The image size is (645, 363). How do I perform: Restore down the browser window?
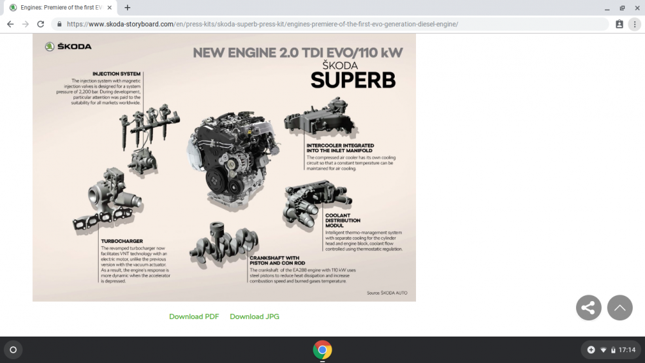coord(622,8)
